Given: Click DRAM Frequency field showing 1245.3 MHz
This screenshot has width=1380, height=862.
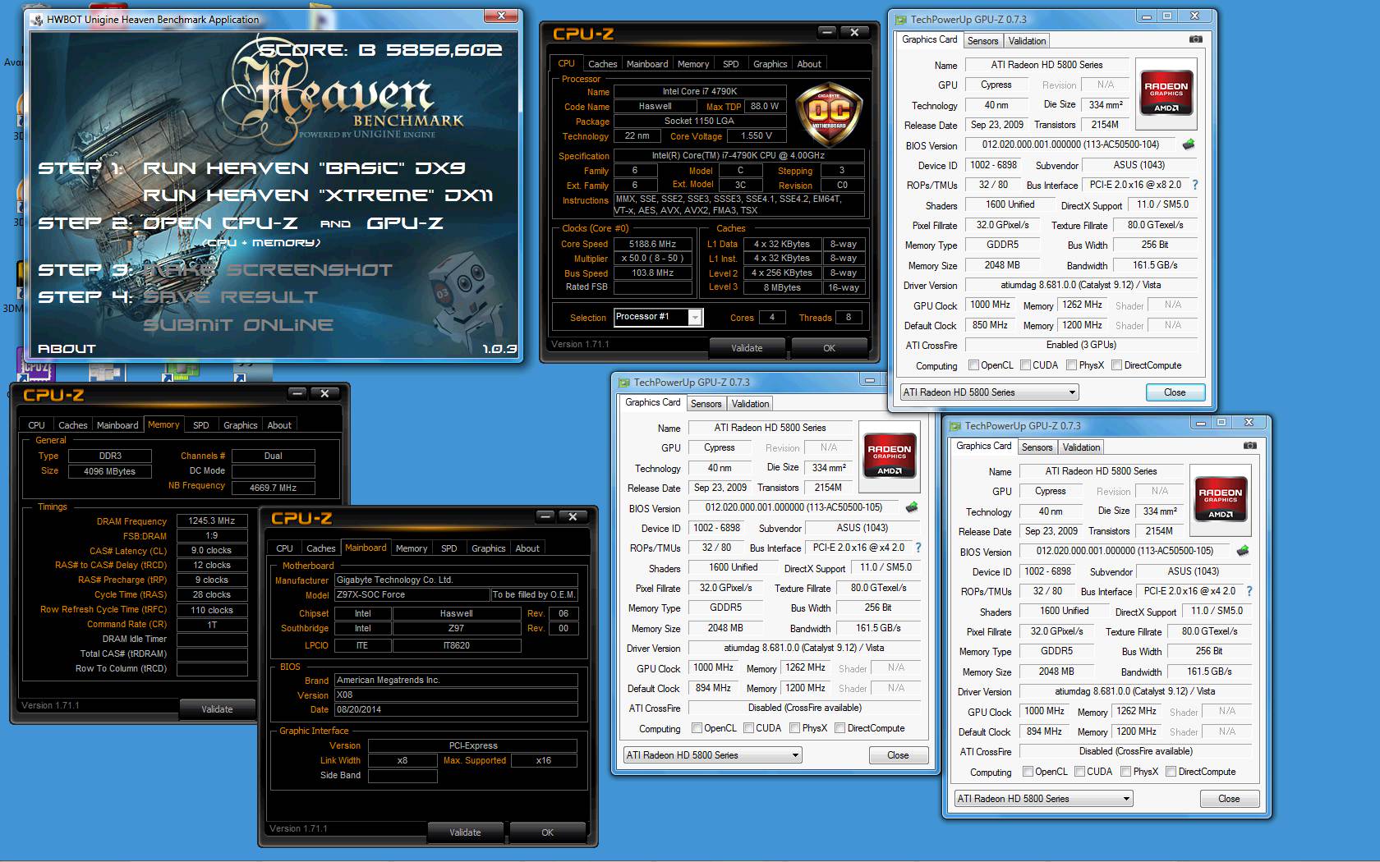Looking at the screenshot, I should [x=212, y=520].
